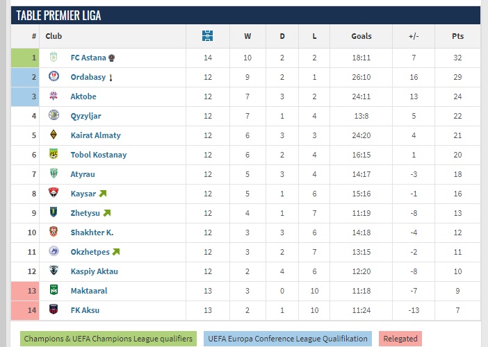
Task: Click champion trophy icon beside FC Astana
Action: coord(112,58)
